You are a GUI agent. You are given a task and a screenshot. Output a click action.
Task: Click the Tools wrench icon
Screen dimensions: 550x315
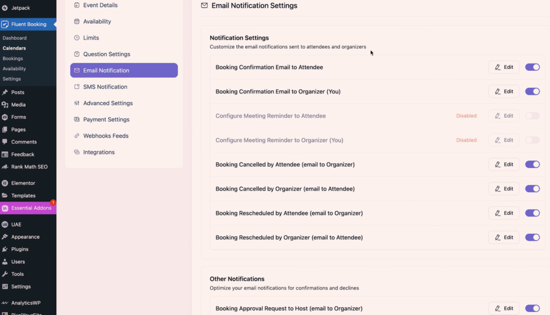[x=5, y=274]
